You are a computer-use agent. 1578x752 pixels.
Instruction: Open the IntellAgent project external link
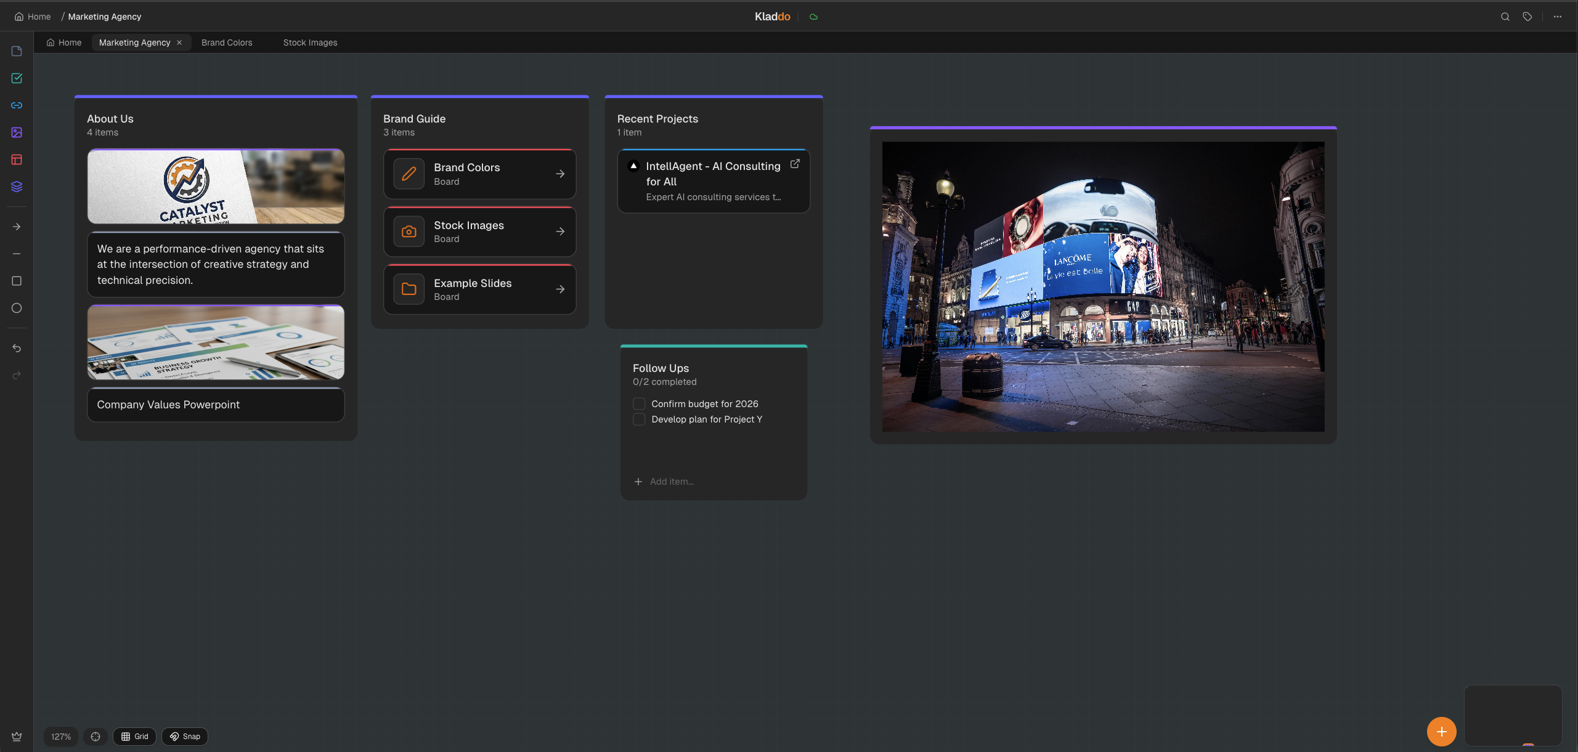point(794,164)
